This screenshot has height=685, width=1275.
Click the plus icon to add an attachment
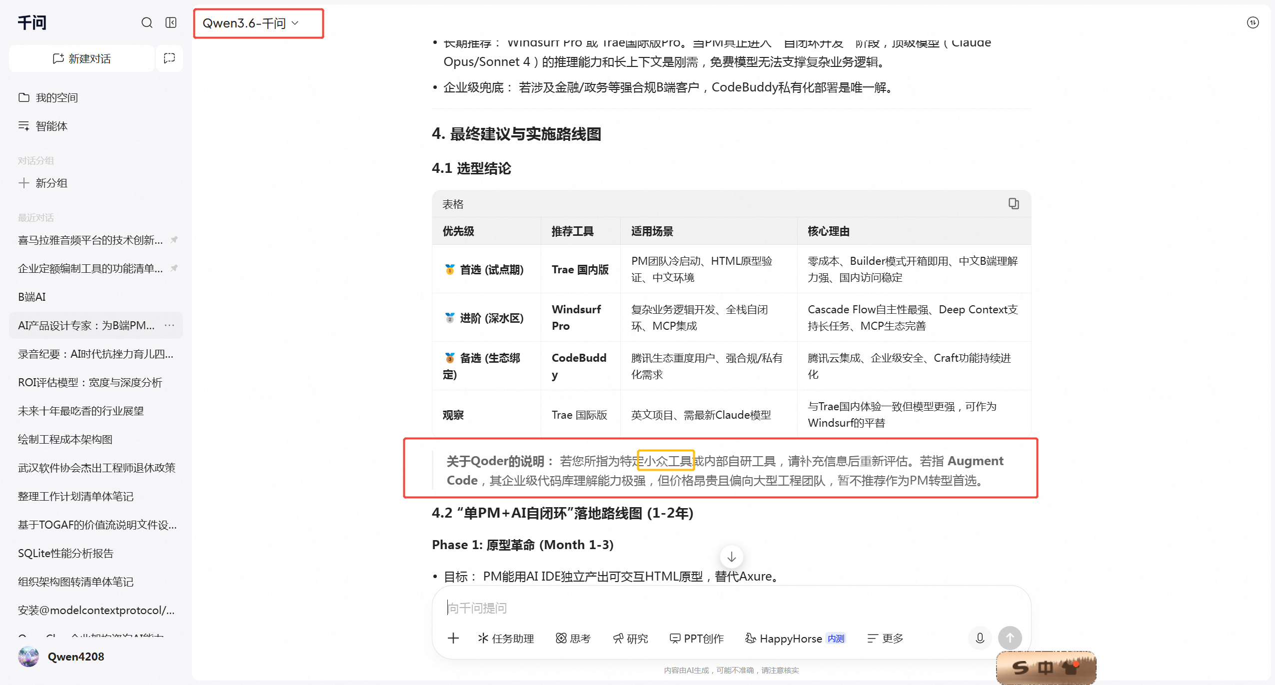click(453, 638)
